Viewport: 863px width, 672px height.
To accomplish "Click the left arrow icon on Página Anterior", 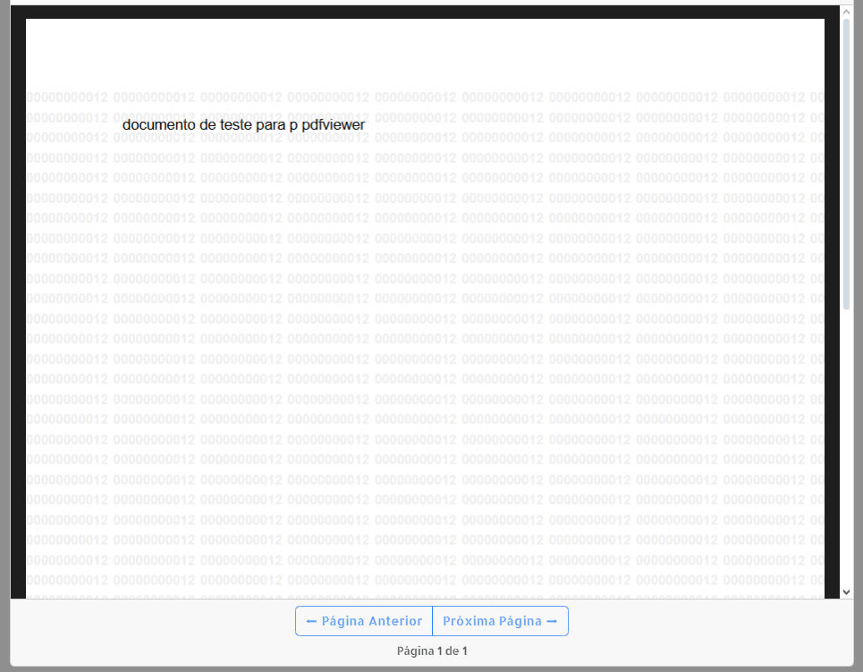I will click(311, 621).
